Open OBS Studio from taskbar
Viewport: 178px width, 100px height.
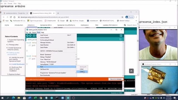coord(73,98)
